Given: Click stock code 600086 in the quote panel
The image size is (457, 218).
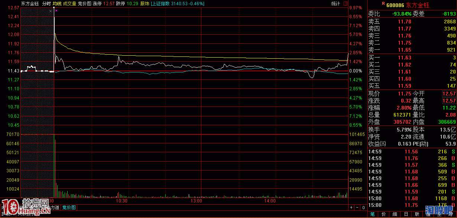Looking at the screenshot, I should click(x=396, y=5).
